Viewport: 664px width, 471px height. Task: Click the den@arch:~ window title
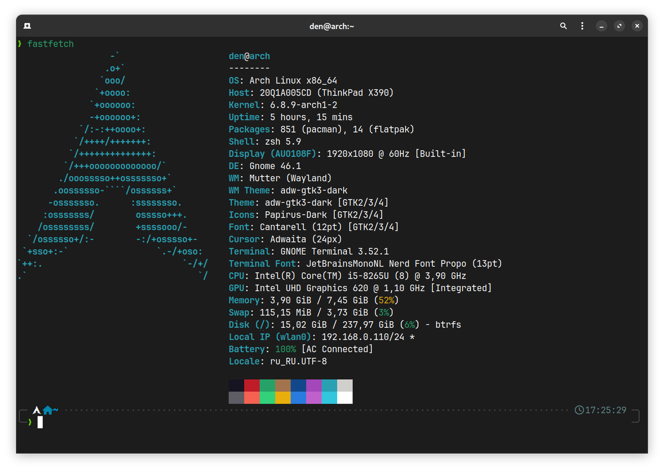point(332,26)
